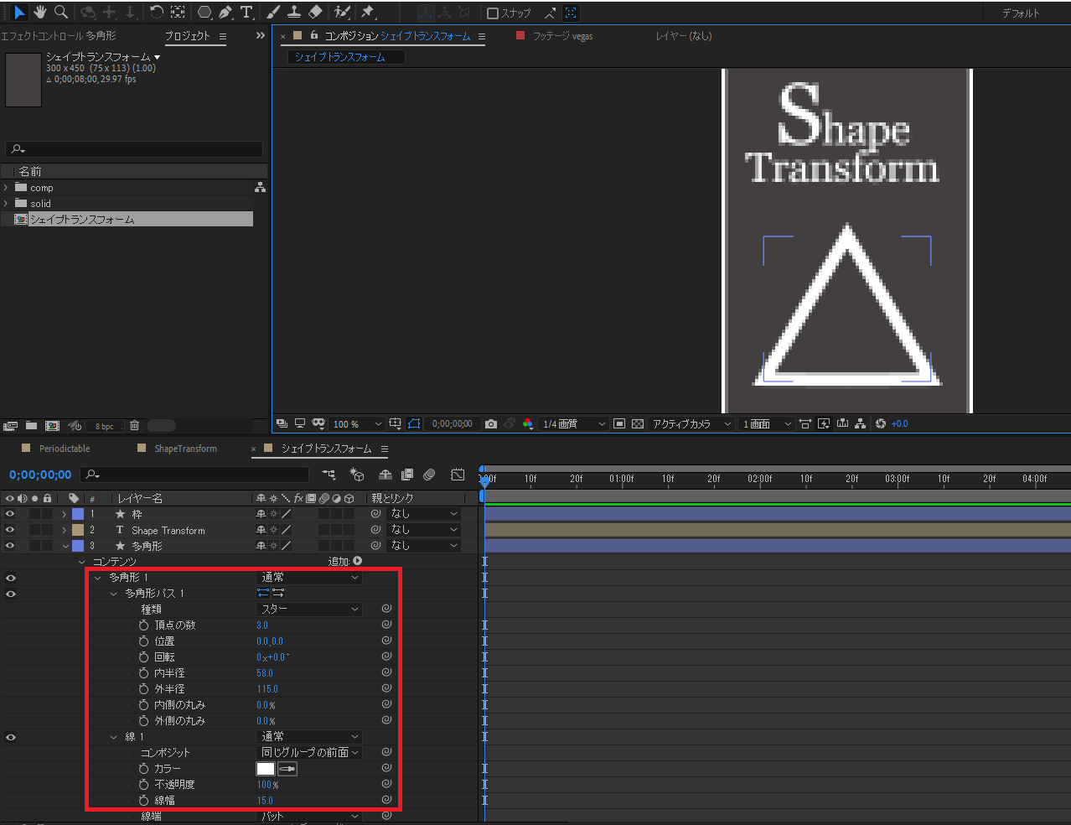Create a new folder in Project panel
The image size is (1071, 825).
31,426
